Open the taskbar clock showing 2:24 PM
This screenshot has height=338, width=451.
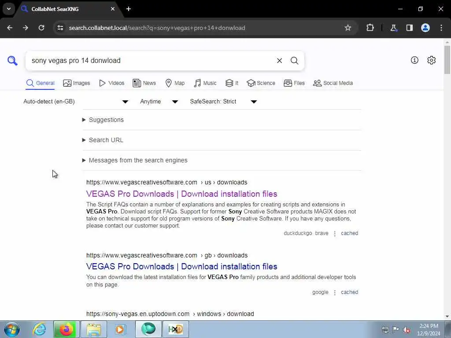429,330
